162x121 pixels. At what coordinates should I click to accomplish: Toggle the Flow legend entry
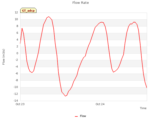(80, 116)
